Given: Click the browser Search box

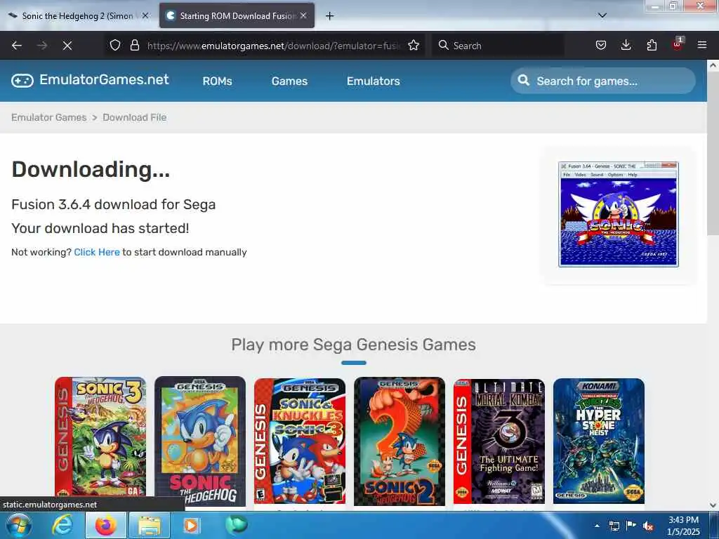Looking at the screenshot, I should pyautogui.click(x=498, y=46).
